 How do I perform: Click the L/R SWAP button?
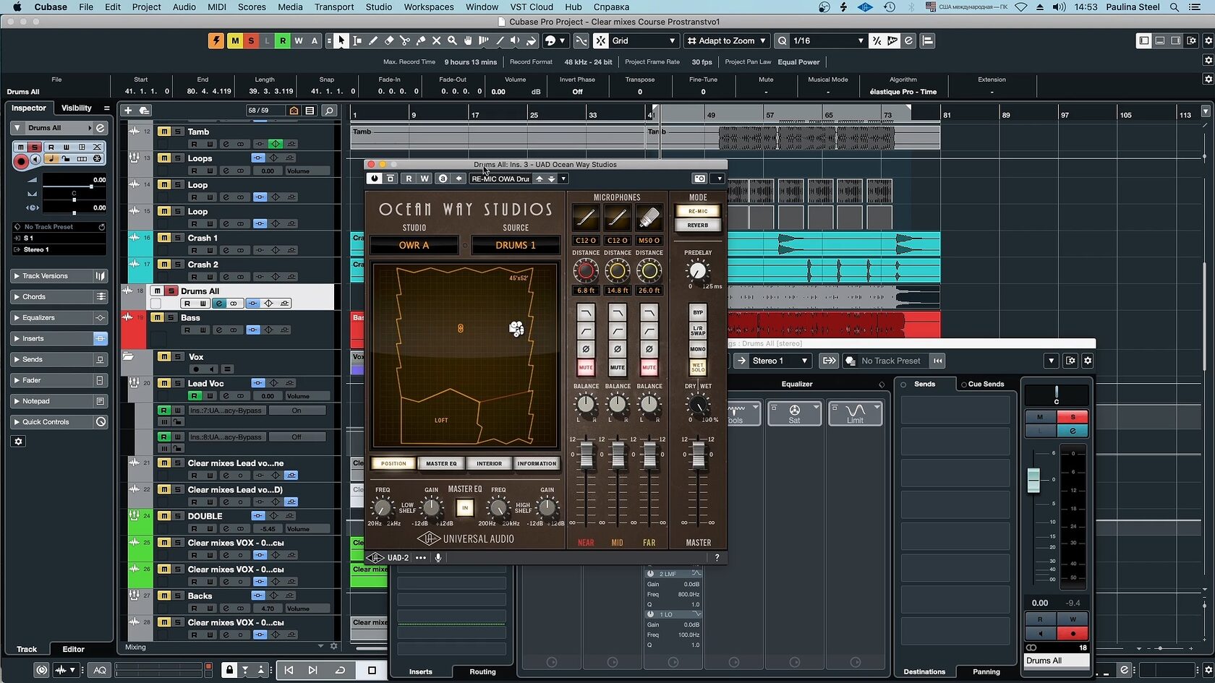(x=698, y=331)
